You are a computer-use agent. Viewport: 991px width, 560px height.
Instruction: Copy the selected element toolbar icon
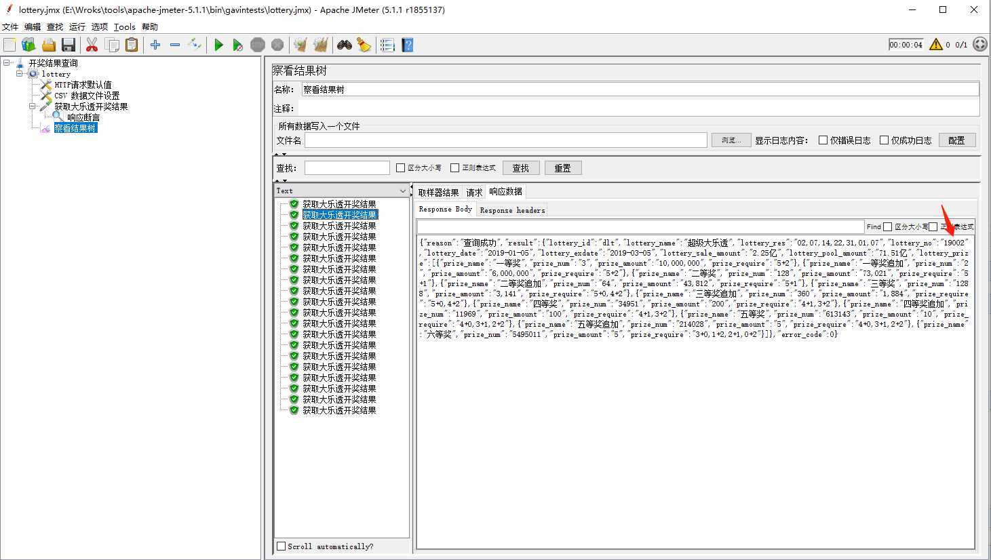[x=112, y=45]
